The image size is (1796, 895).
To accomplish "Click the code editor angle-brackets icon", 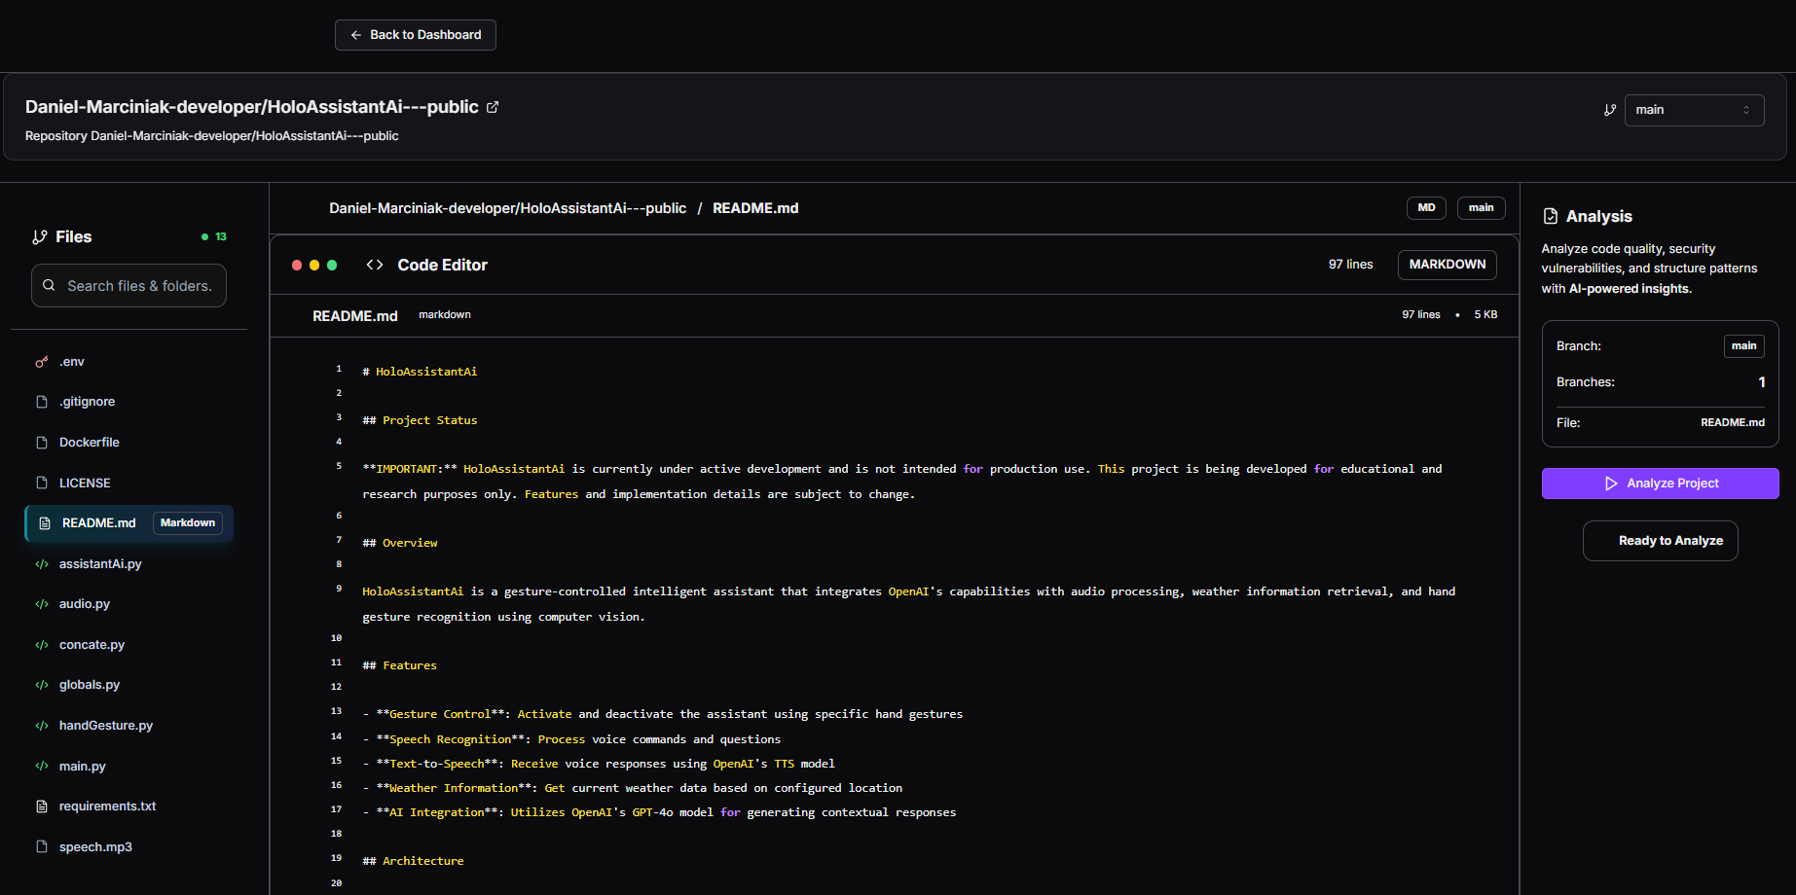I will point(374,264).
